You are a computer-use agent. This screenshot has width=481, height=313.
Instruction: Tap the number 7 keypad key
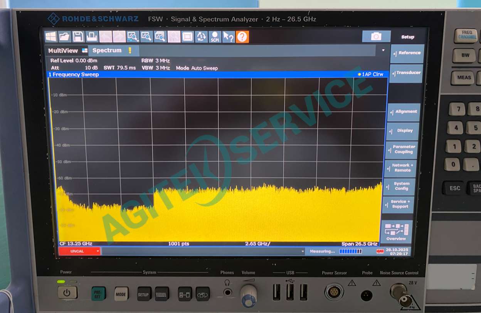click(x=458, y=109)
